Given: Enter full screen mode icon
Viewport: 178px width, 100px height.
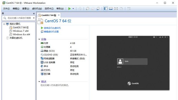Looking at the screenshot, I should click(116, 8).
